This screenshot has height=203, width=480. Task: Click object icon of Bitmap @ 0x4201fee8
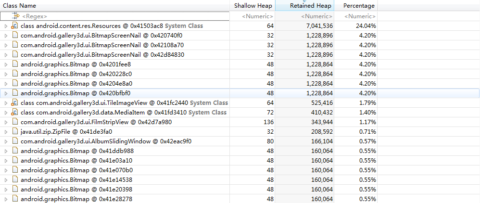tap(15, 64)
